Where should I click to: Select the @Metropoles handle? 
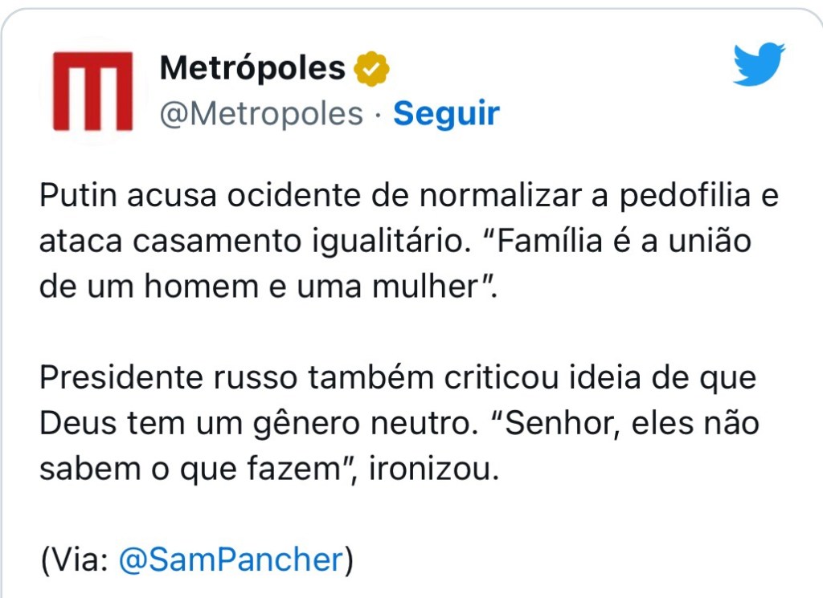point(261,114)
